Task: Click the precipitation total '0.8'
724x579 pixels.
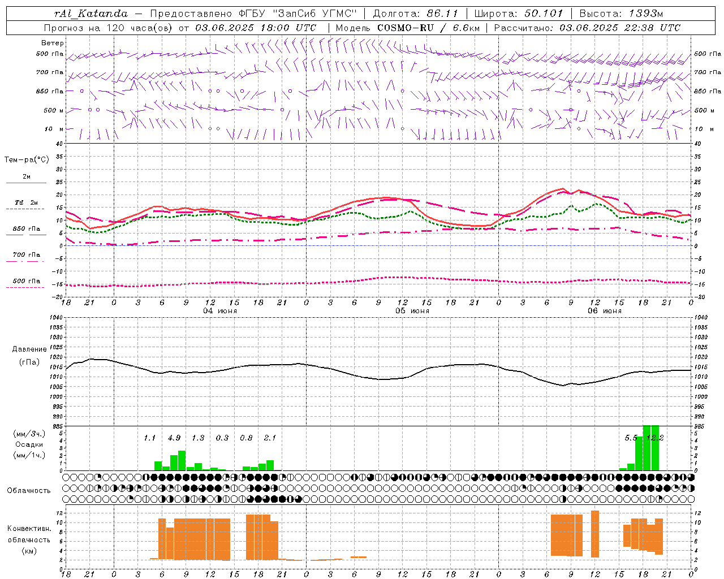Action: tap(246, 438)
